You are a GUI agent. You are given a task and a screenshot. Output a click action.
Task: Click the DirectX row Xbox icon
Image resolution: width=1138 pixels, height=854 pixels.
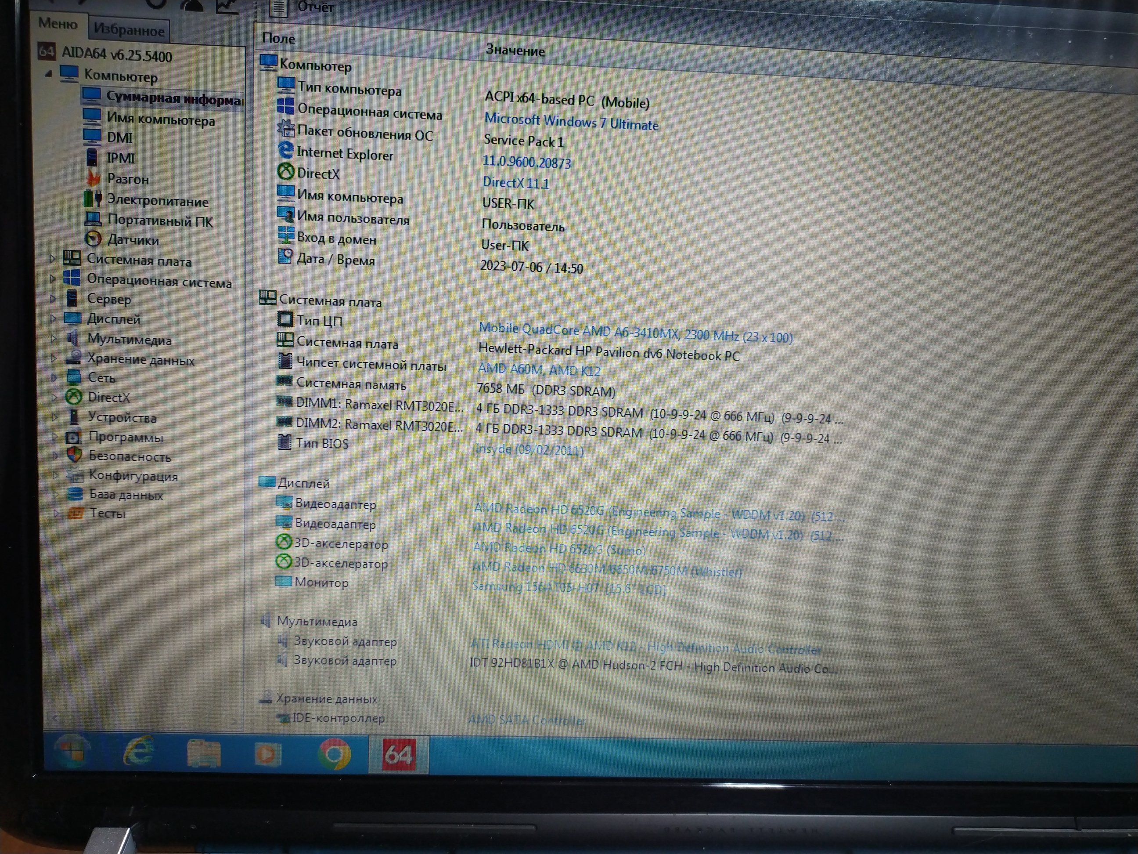(x=285, y=171)
